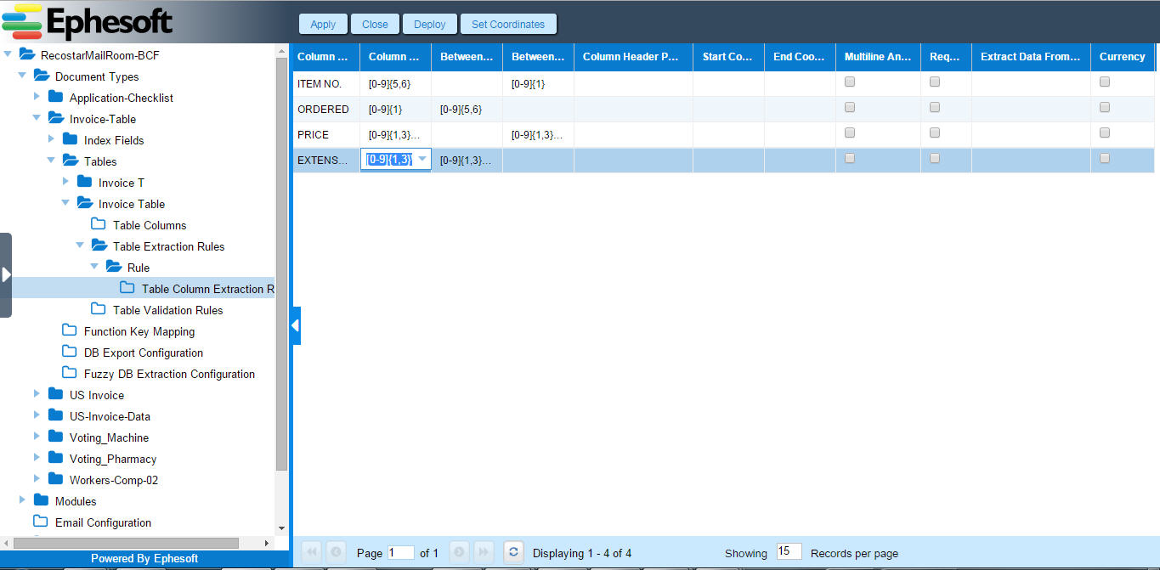
Task: Click the Close button in toolbar
Action: [375, 24]
